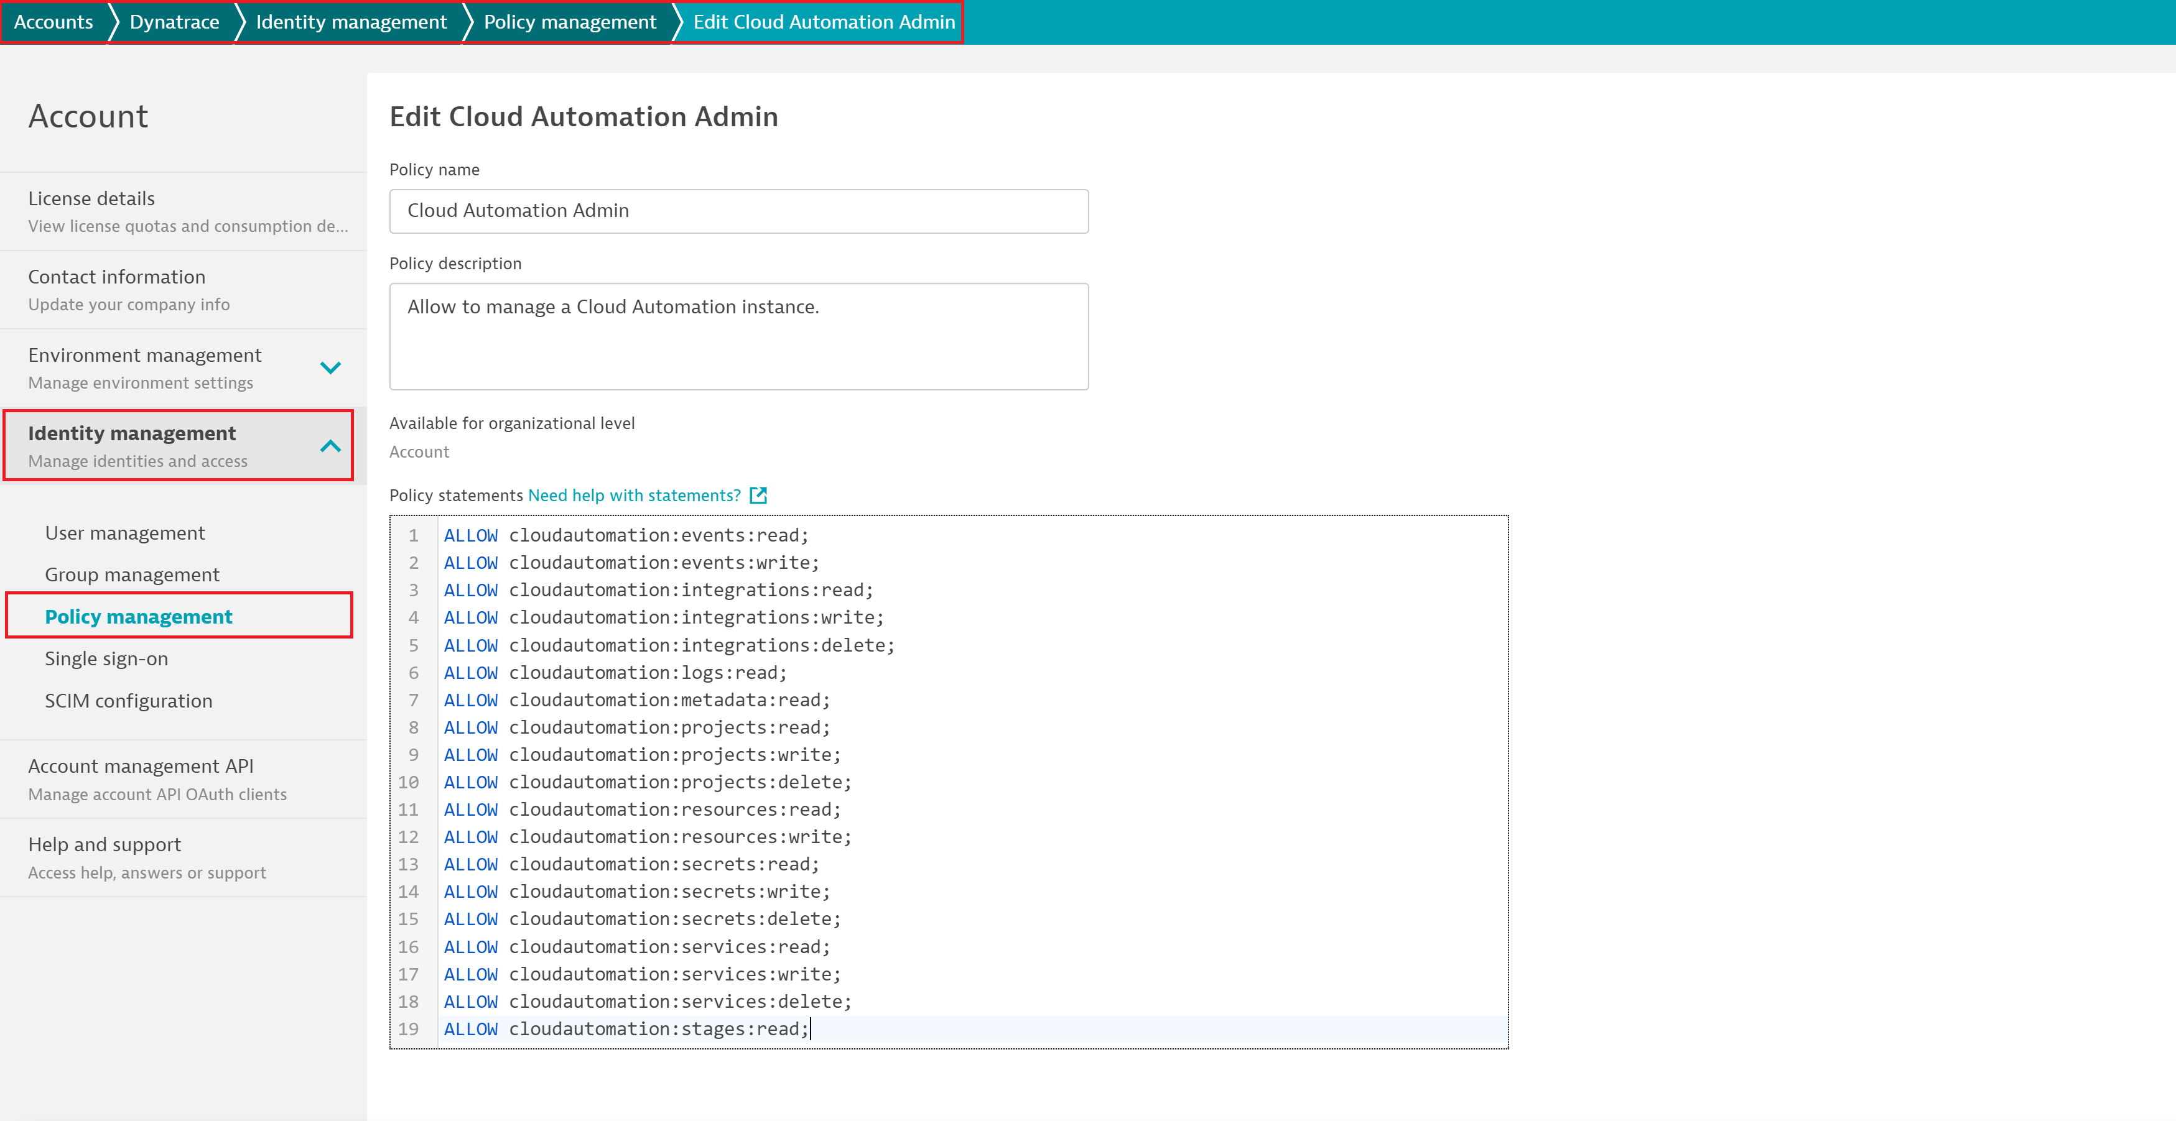Open Single sign-on settings
The image size is (2176, 1121).
tap(106, 658)
